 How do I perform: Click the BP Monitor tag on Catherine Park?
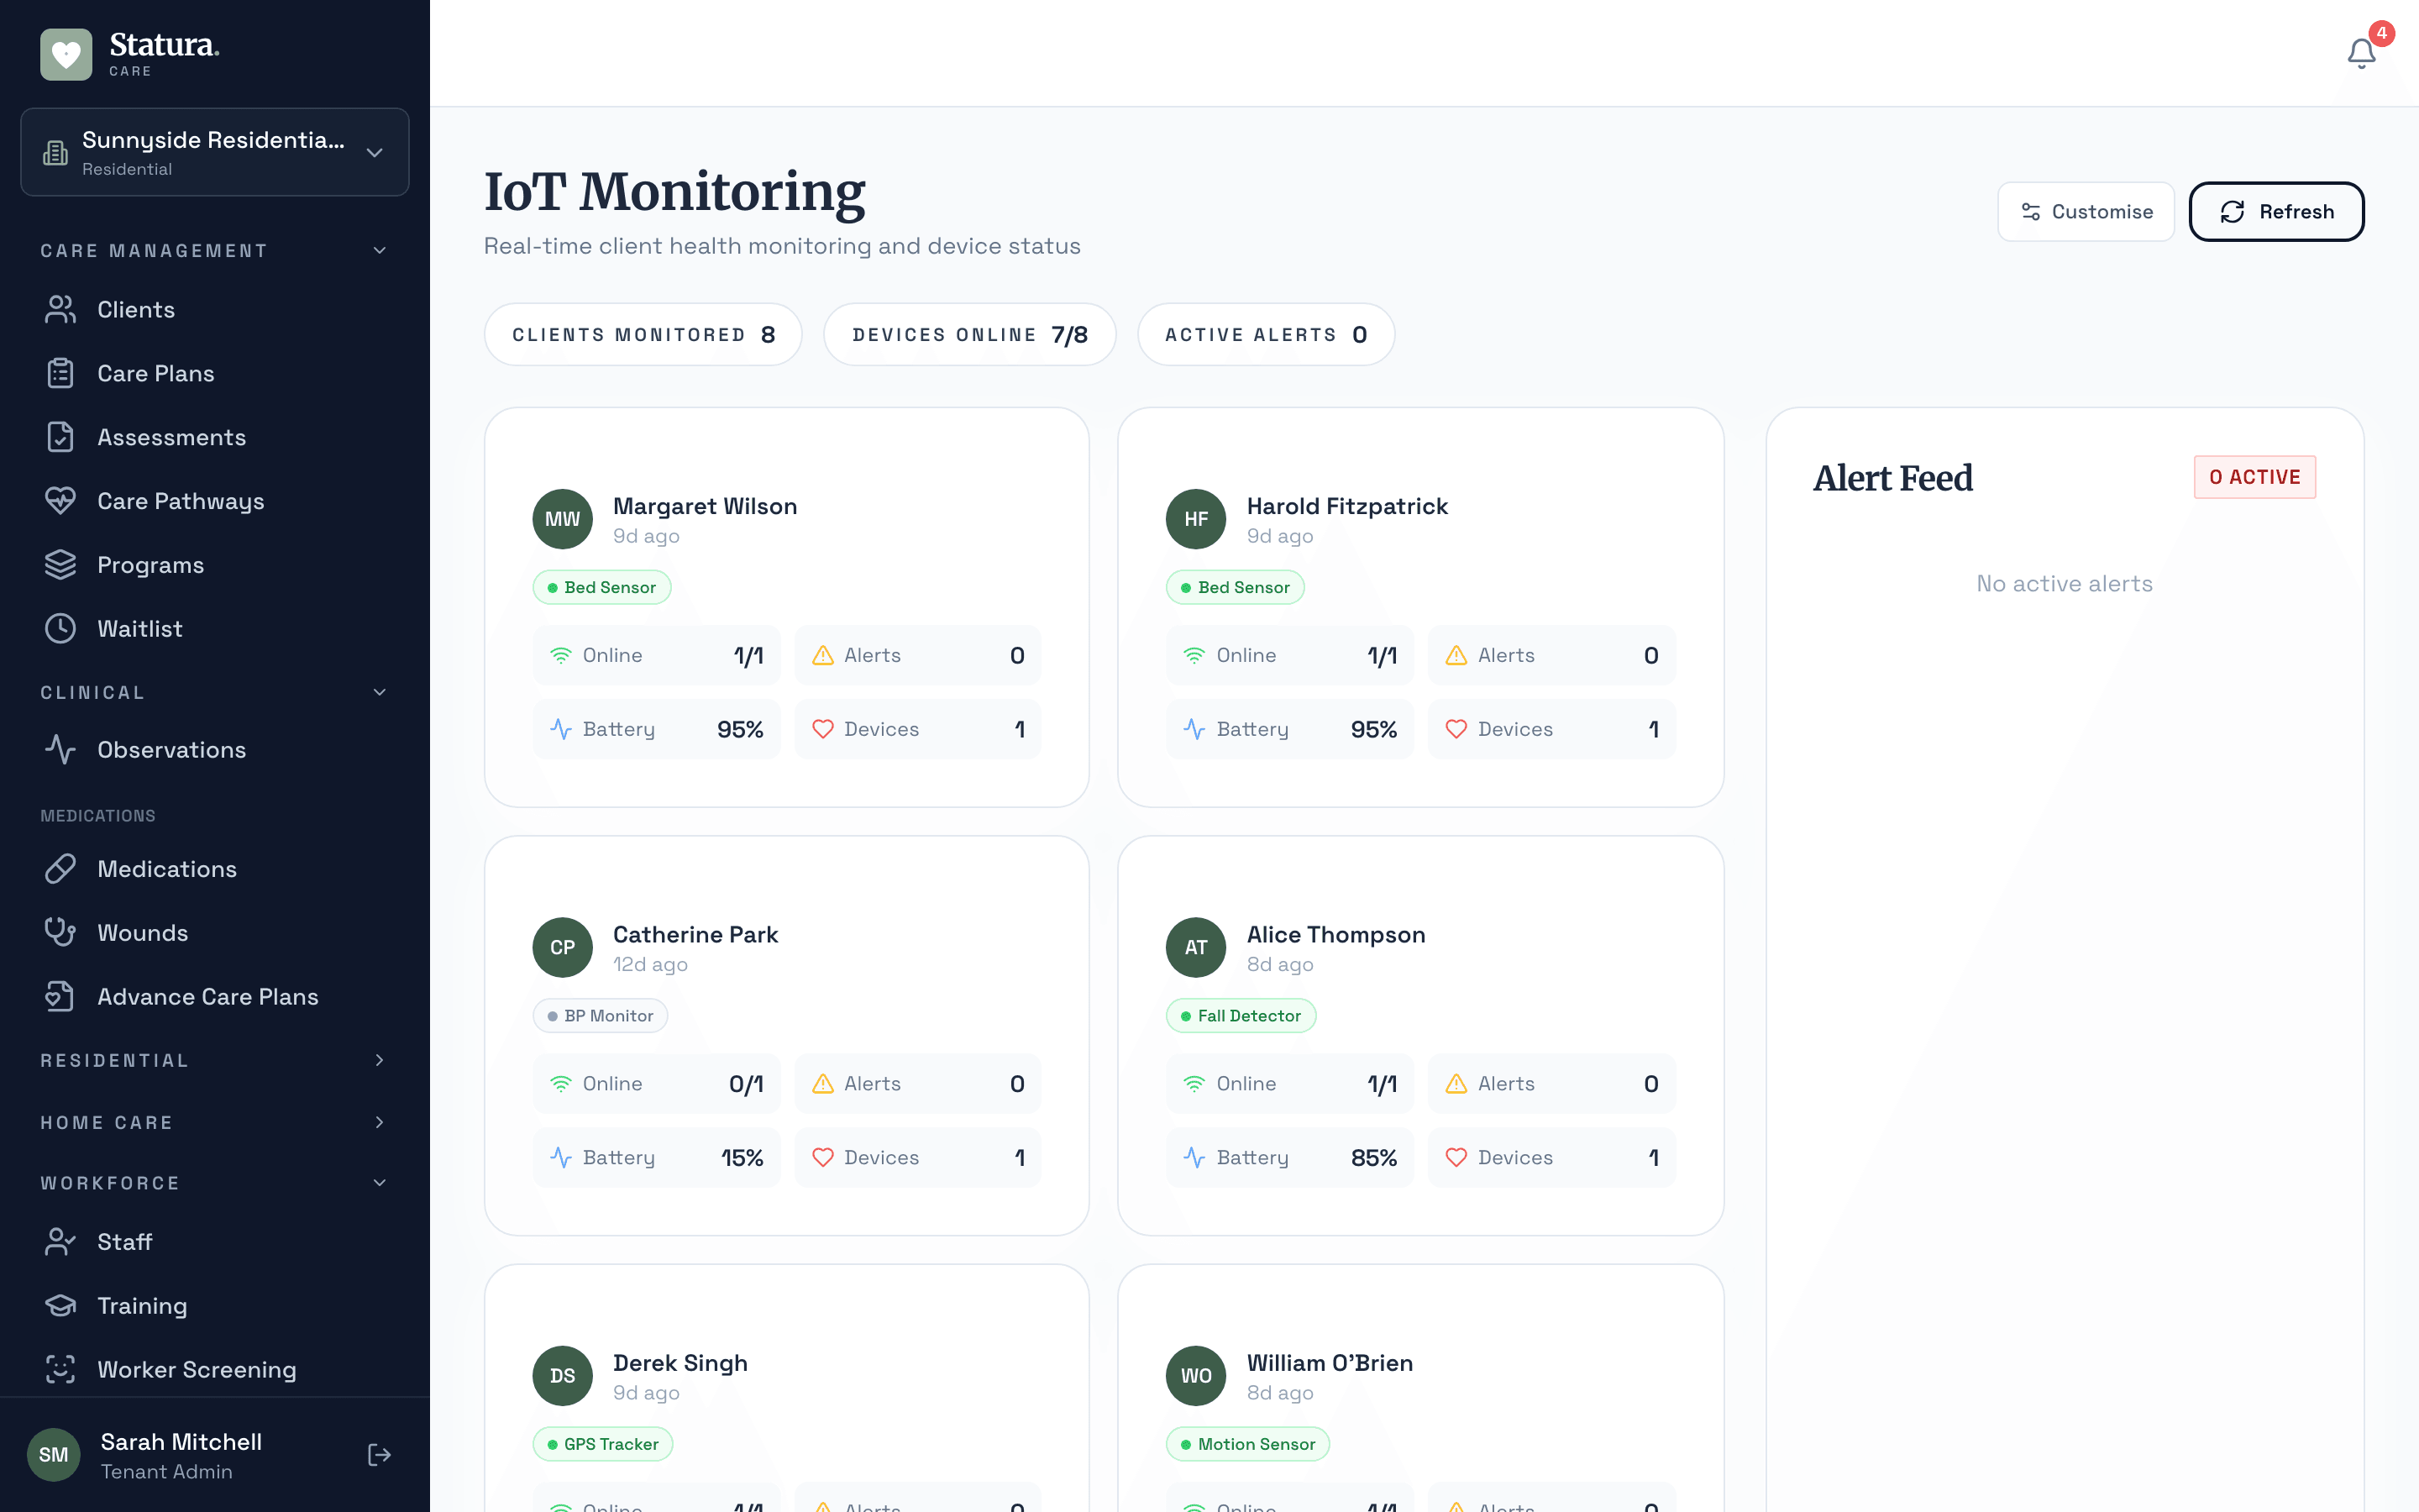coord(600,1016)
